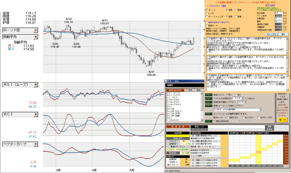The height and width of the screenshot is (173, 291).
Task: Check the MAクロス entry rule
Action: point(243,117)
